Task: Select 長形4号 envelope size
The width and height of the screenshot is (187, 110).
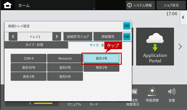Action: click(x=65, y=67)
